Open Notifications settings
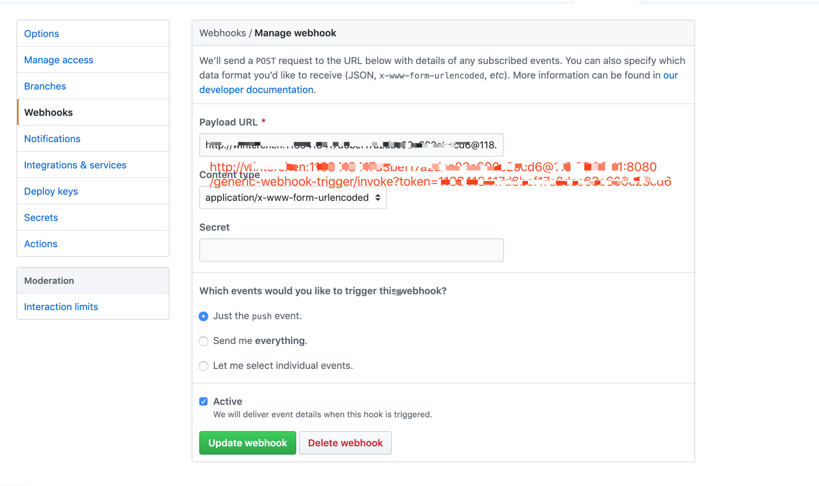 [x=52, y=139]
